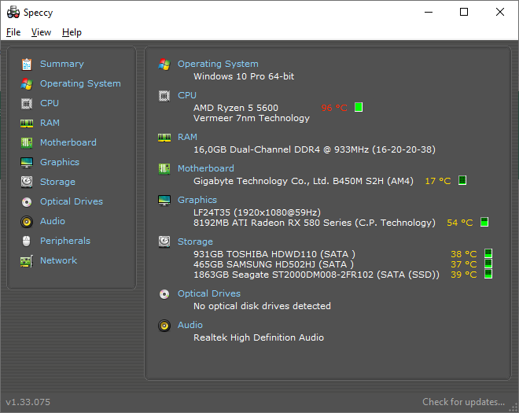Viewport: 519px width, 413px height.
Task: Open the Storage section in sidebar
Action: point(57,183)
